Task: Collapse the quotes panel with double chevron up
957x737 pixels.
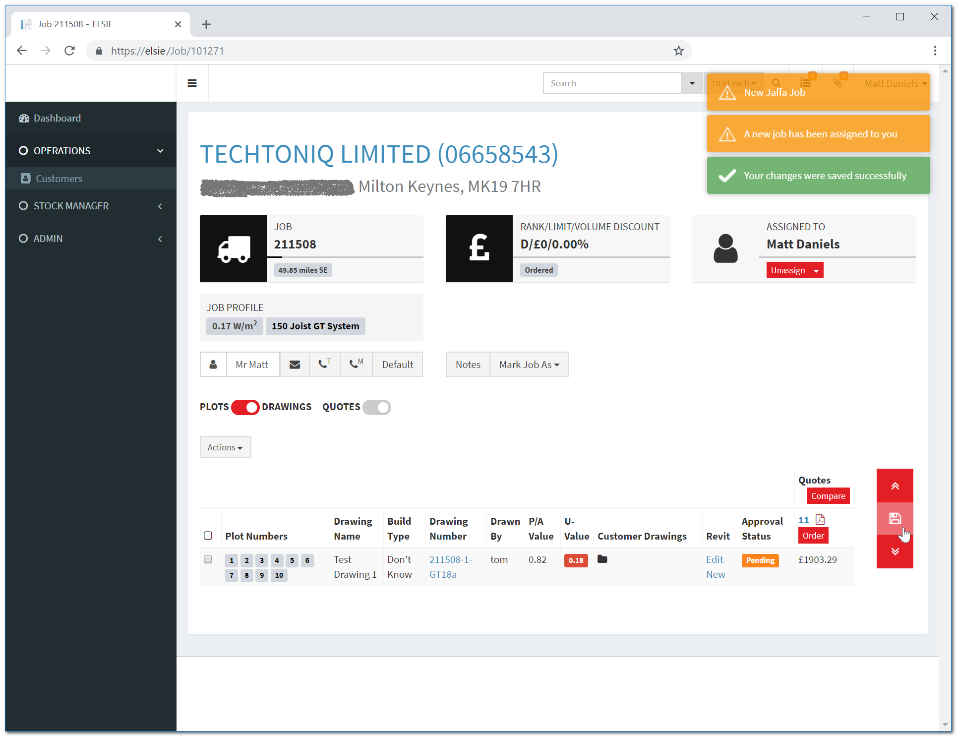Action: (895, 486)
